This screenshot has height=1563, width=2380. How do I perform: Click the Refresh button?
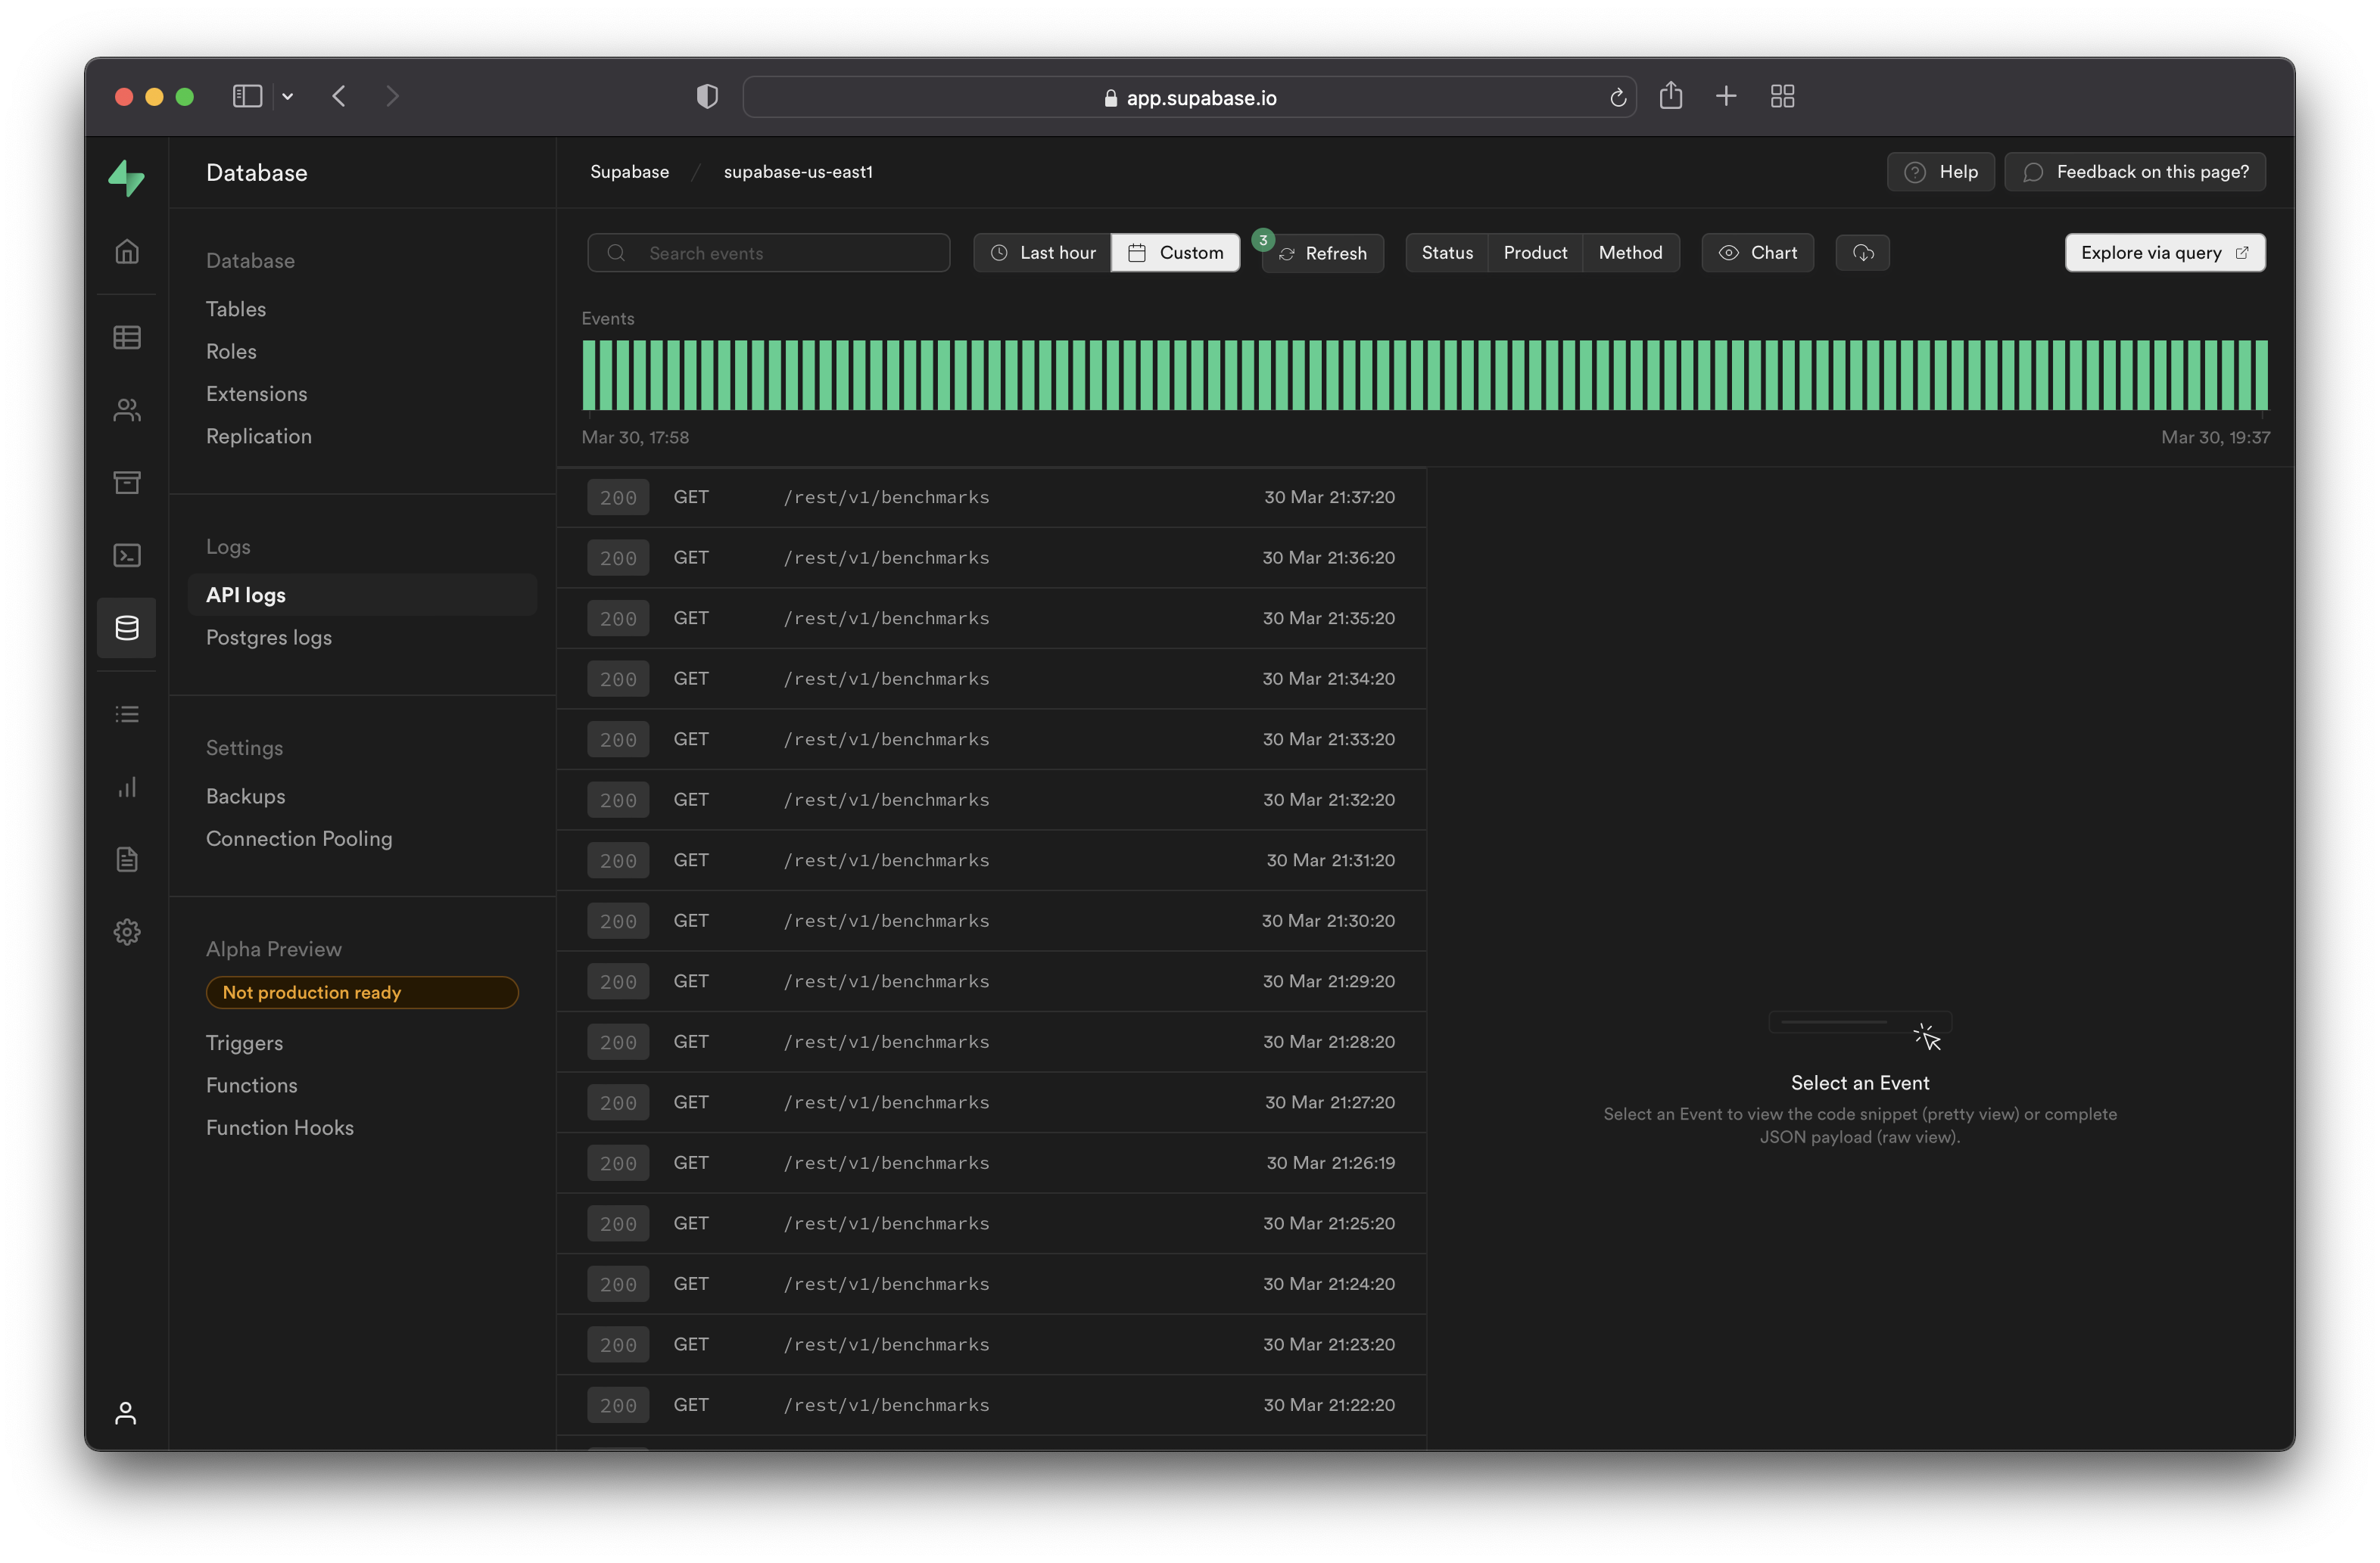pyautogui.click(x=1322, y=253)
